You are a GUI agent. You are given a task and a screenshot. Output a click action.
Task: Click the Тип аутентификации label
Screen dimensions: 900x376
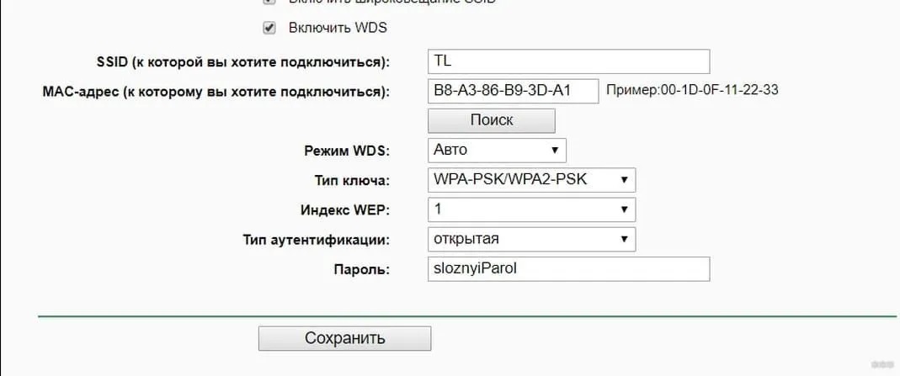pyautogui.click(x=317, y=241)
